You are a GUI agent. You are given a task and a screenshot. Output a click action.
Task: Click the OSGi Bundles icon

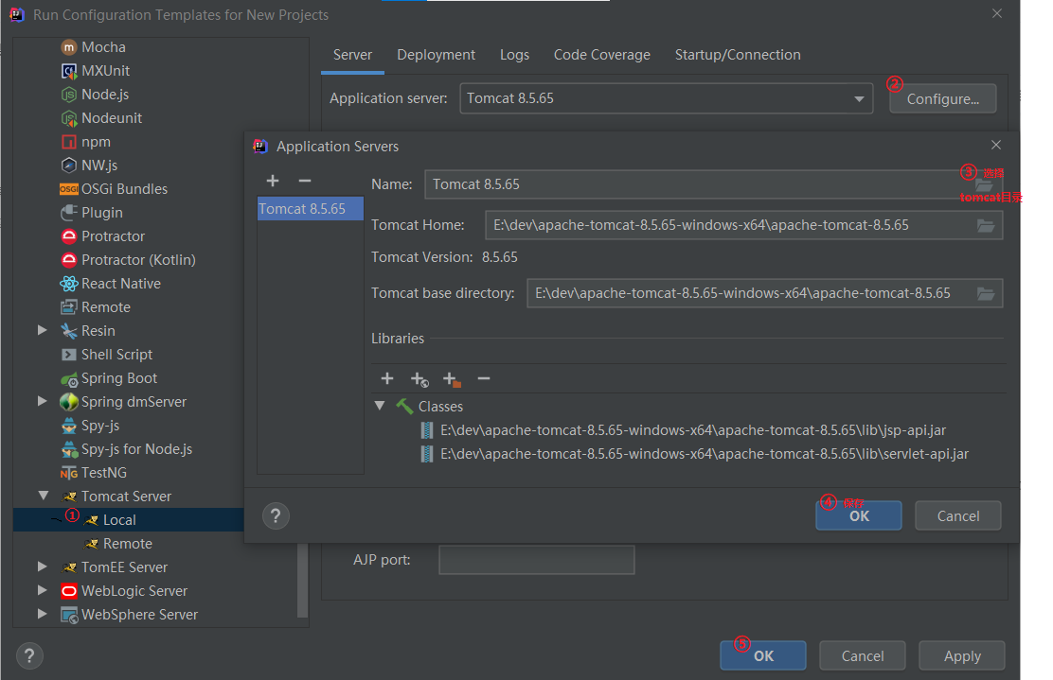68,189
